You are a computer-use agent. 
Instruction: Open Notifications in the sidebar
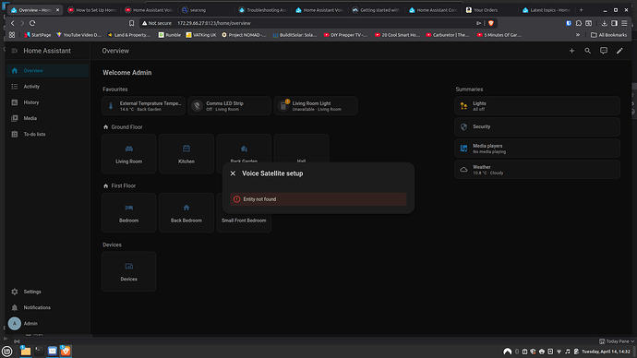48,307
